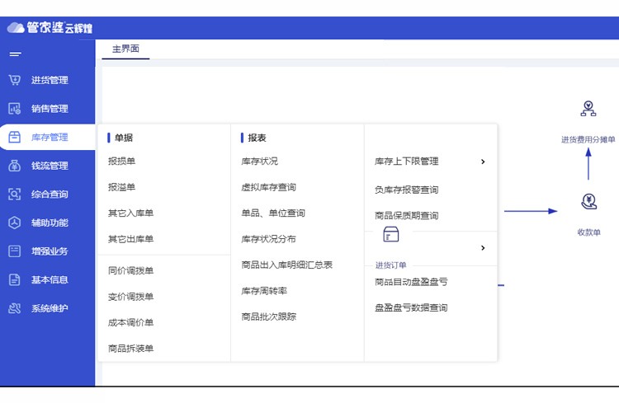
Task: Click the 销售管理 sidebar icon
Action: (14, 109)
